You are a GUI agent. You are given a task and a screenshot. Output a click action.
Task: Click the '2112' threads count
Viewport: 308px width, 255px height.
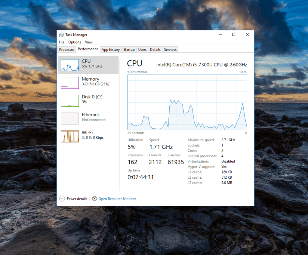(155, 162)
